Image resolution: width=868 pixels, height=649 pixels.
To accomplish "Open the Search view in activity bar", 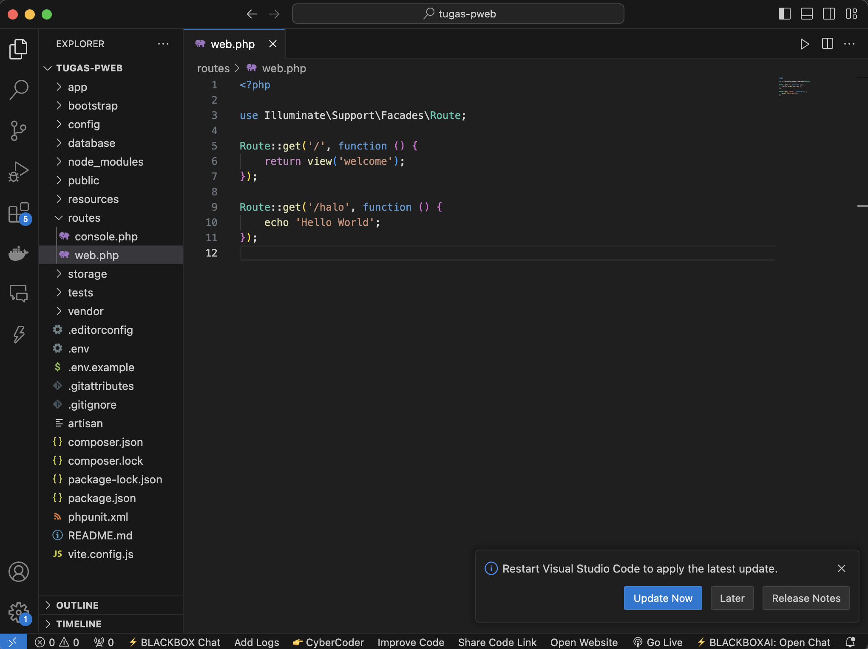I will [19, 90].
